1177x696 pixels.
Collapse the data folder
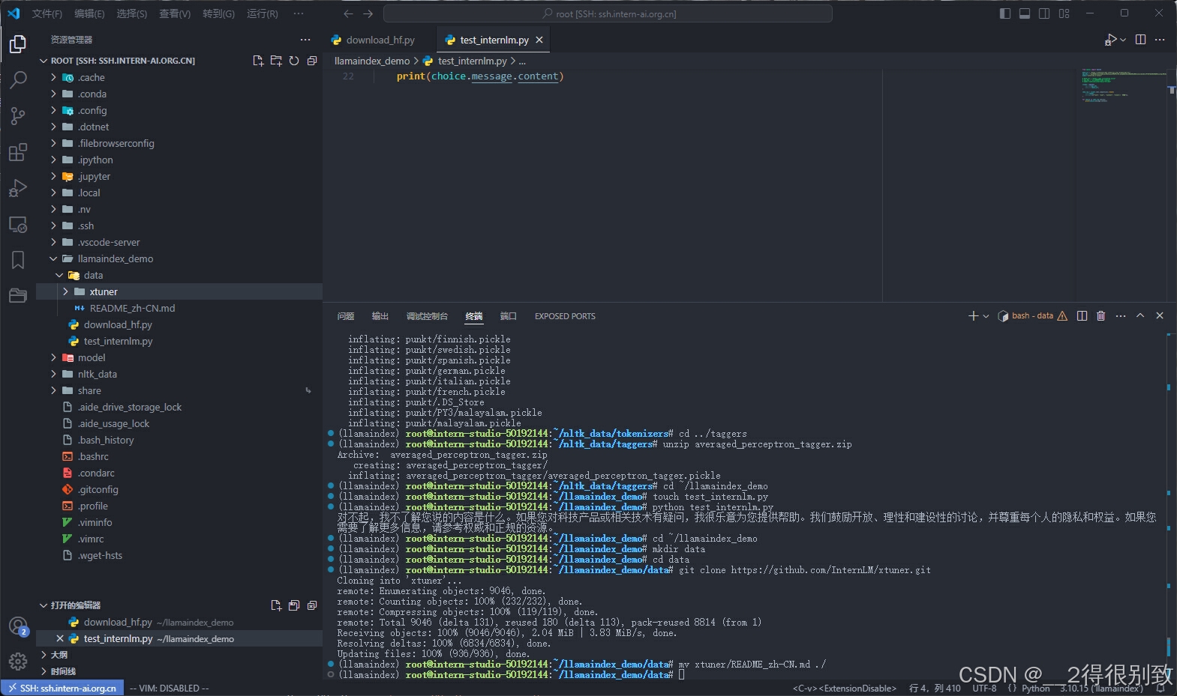[x=59, y=275]
